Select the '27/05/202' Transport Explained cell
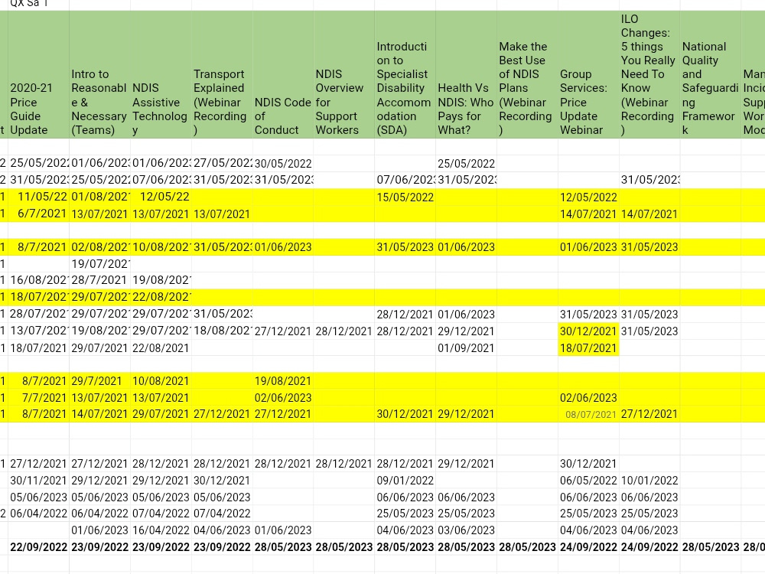Screen dimensions: 765x574 click(x=222, y=164)
